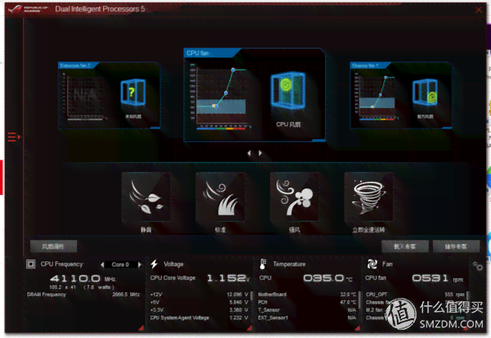Open monitor settings gear icon

478,267
